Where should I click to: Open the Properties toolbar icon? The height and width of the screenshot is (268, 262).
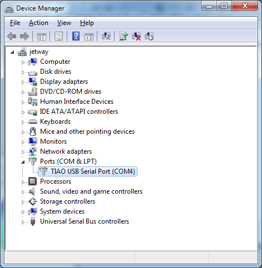pos(58,36)
